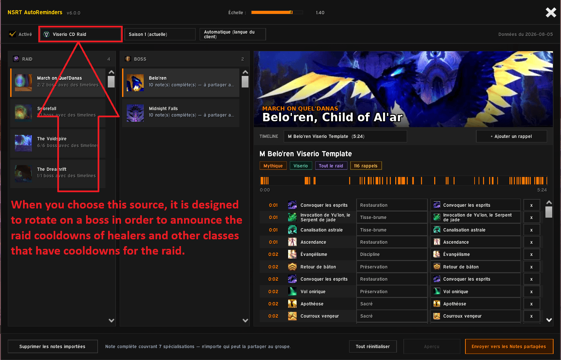Screen dimensions: 561x360
Task: Select the March on Quel'Danas raid thumbnail
Action: pyautogui.click(x=23, y=83)
